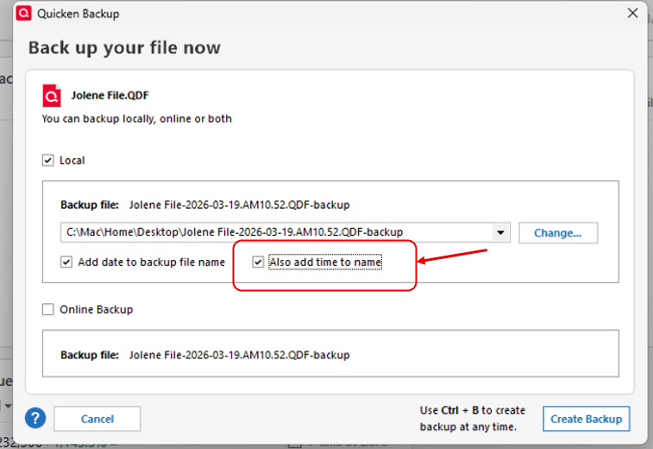
Task: Click the 'Quicken Backup' title text
Action: coord(78,14)
